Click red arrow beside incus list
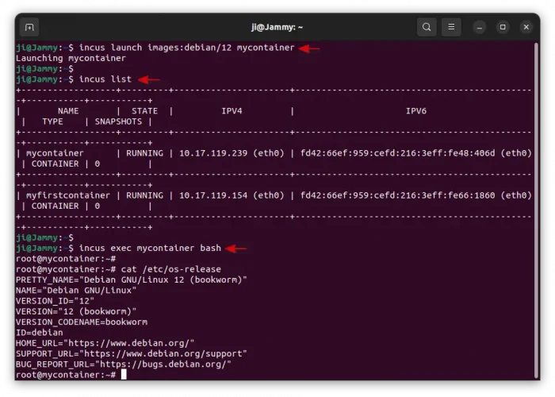The width and height of the screenshot is (555, 397). (x=149, y=79)
